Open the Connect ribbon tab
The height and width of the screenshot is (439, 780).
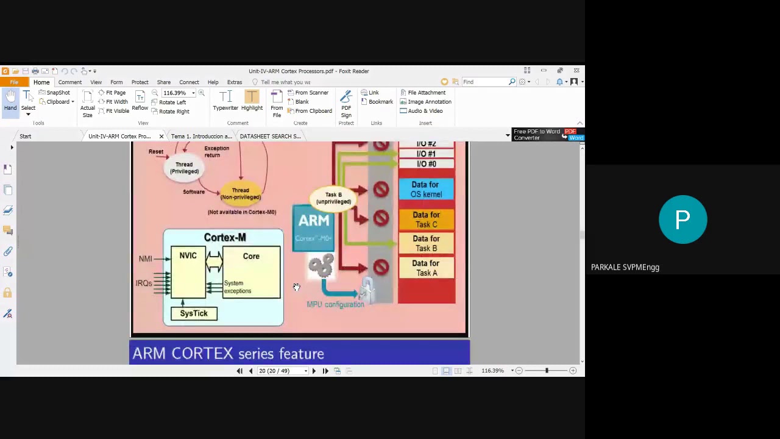coord(189,82)
